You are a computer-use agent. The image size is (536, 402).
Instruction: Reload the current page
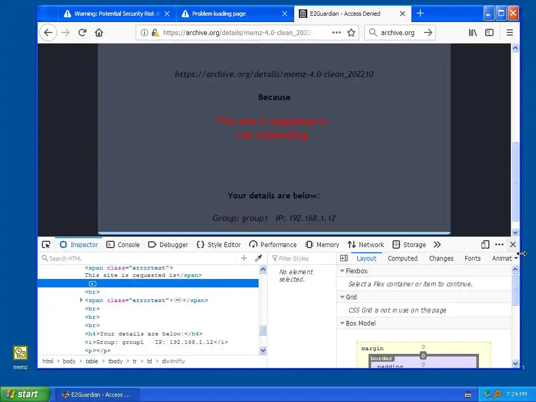point(82,33)
